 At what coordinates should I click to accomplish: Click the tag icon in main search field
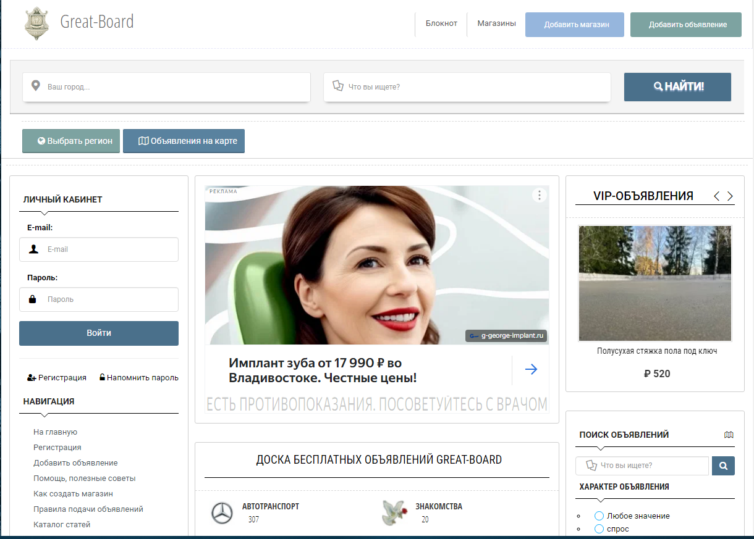click(337, 86)
